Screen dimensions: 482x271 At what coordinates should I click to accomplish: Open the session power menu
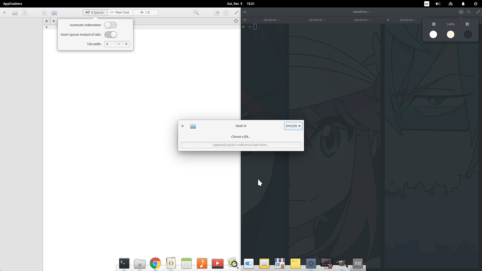pos(476,4)
